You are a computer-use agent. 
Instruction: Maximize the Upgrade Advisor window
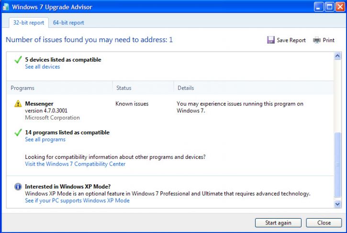click(329, 7)
